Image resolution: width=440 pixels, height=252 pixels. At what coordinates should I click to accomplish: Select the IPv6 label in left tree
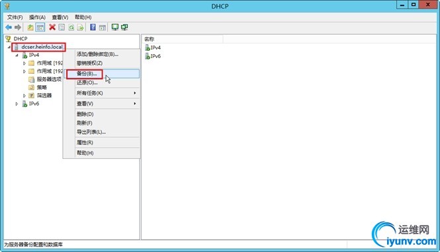click(34, 104)
